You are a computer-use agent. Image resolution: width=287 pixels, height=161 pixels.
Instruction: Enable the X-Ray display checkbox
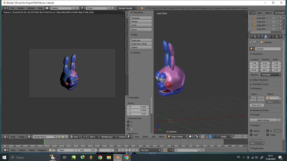268,135
